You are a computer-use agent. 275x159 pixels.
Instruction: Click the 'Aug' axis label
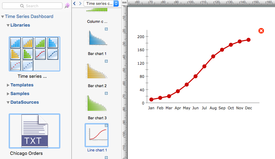click(213, 108)
